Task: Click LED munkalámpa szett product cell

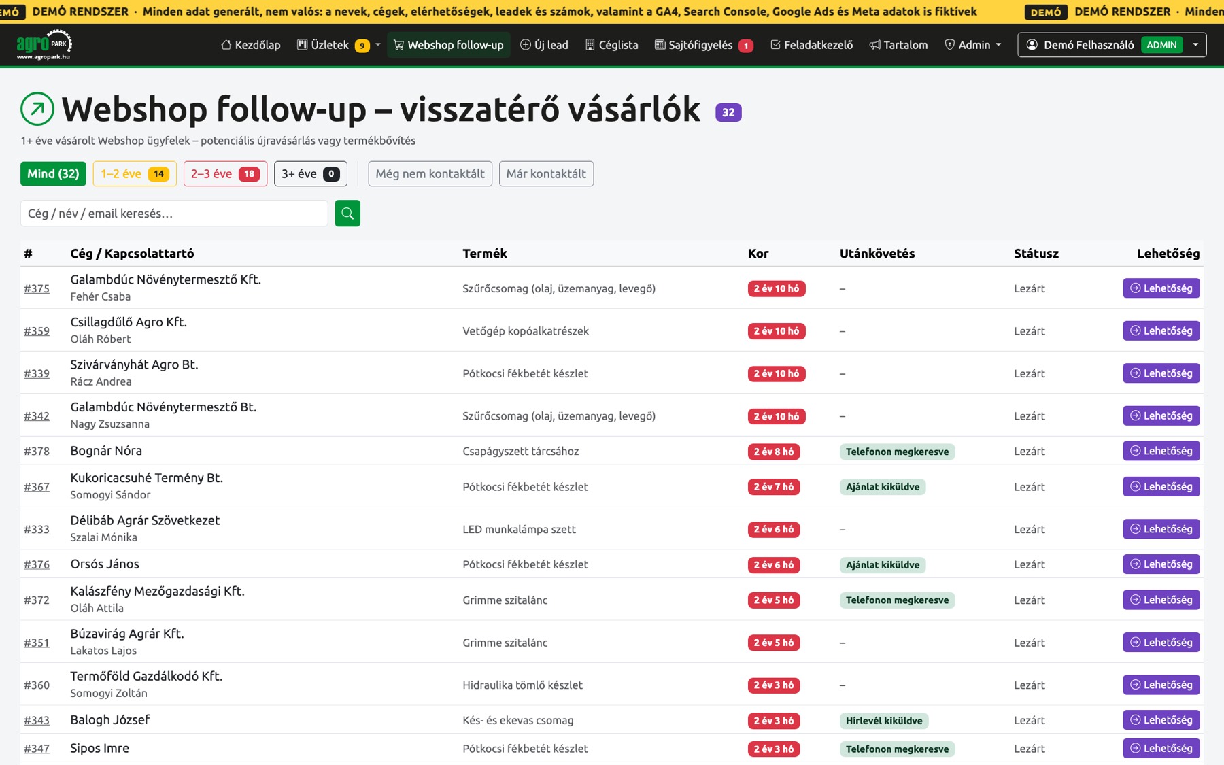Action: tap(519, 529)
